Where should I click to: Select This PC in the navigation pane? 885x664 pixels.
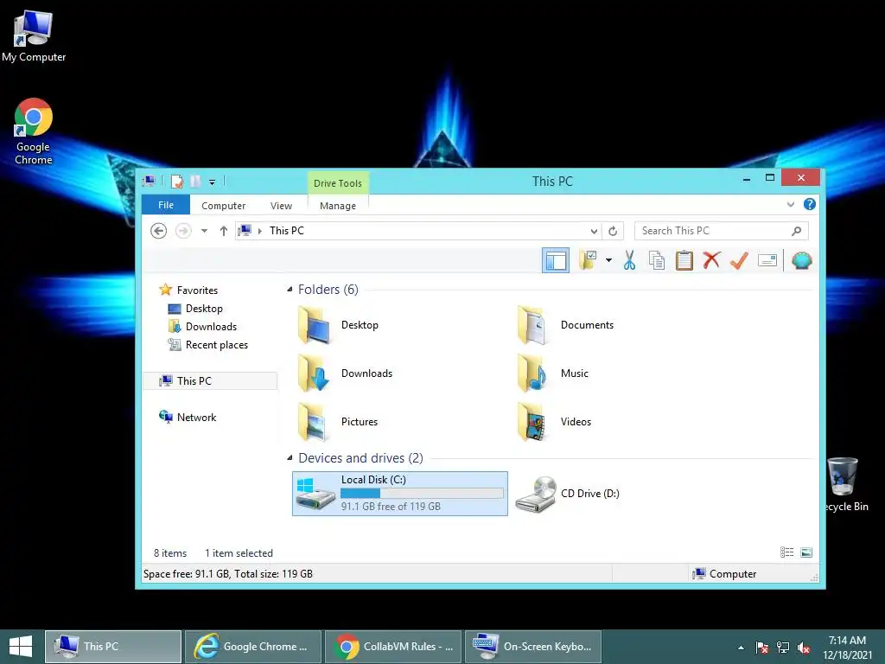(x=211, y=381)
